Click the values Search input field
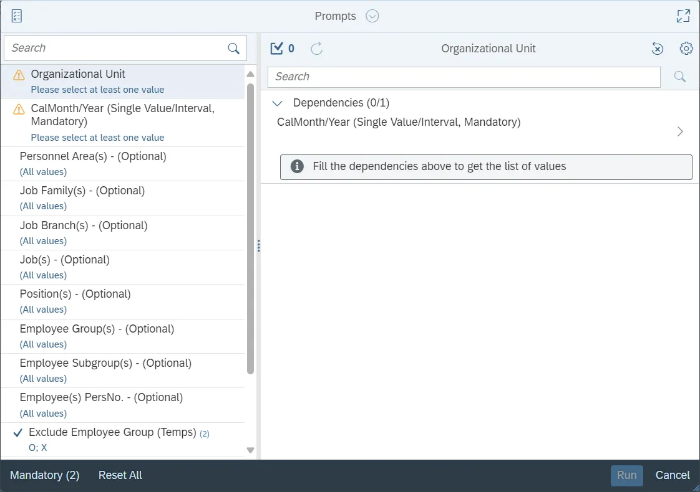 (464, 77)
